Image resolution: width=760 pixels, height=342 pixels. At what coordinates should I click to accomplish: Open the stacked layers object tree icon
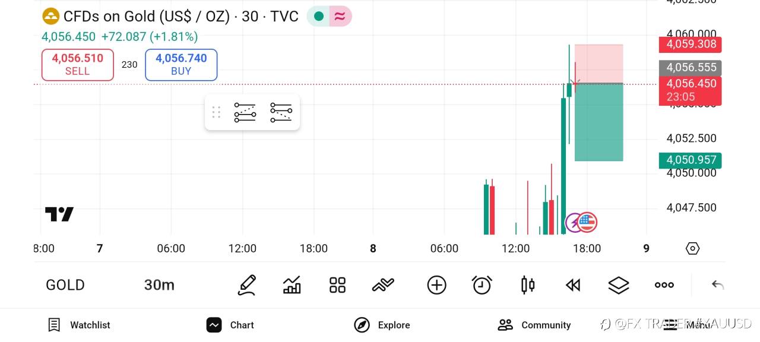point(619,285)
